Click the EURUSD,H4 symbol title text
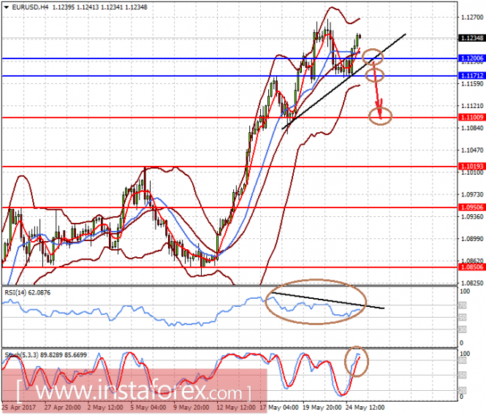The image size is (486, 415). click(30, 7)
